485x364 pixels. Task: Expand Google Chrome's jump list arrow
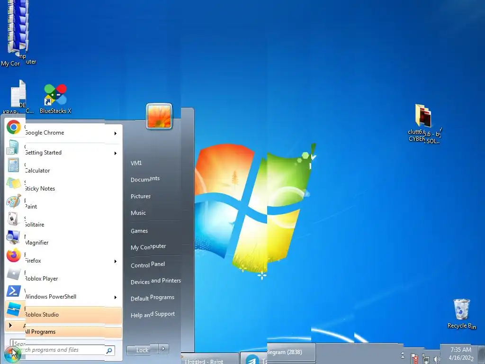pyautogui.click(x=116, y=133)
